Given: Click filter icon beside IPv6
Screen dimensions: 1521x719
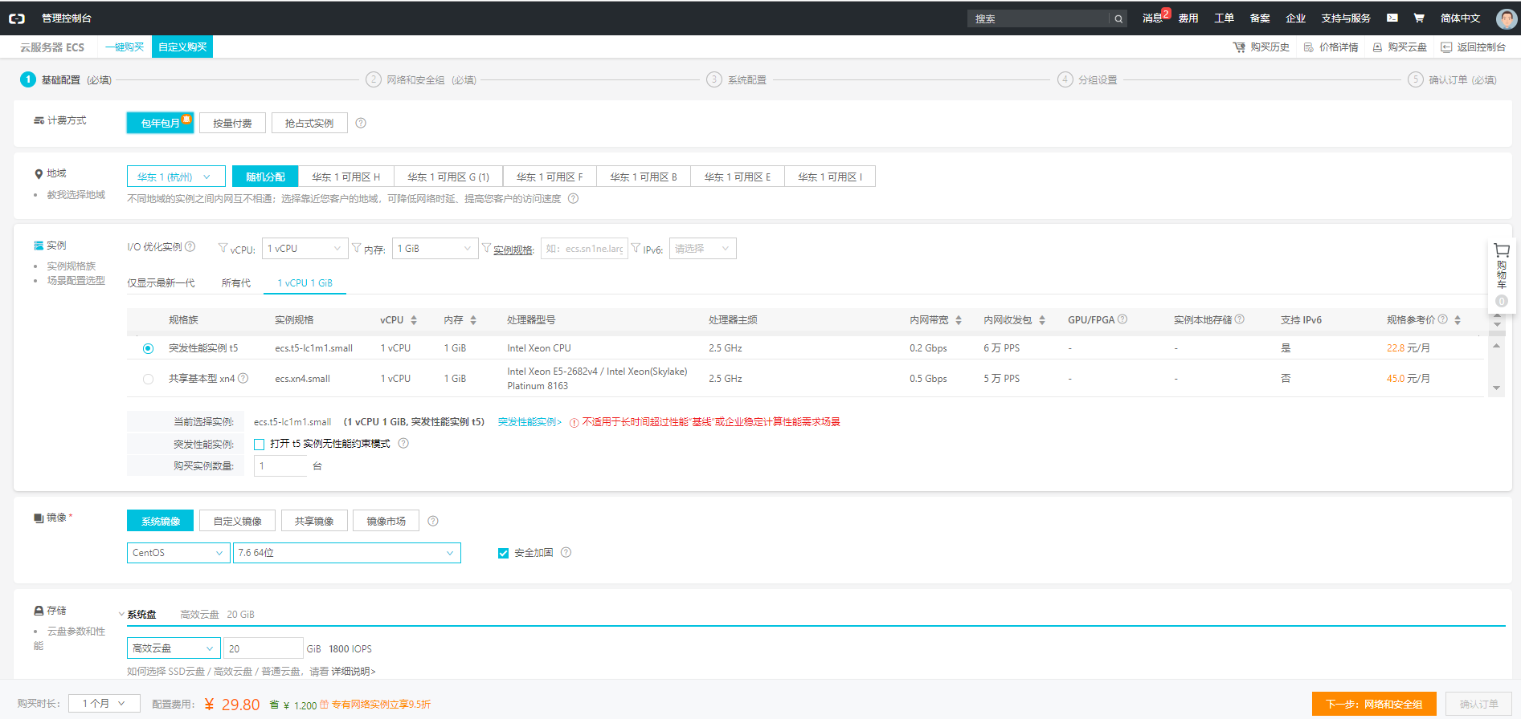Looking at the screenshot, I should (636, 248).
